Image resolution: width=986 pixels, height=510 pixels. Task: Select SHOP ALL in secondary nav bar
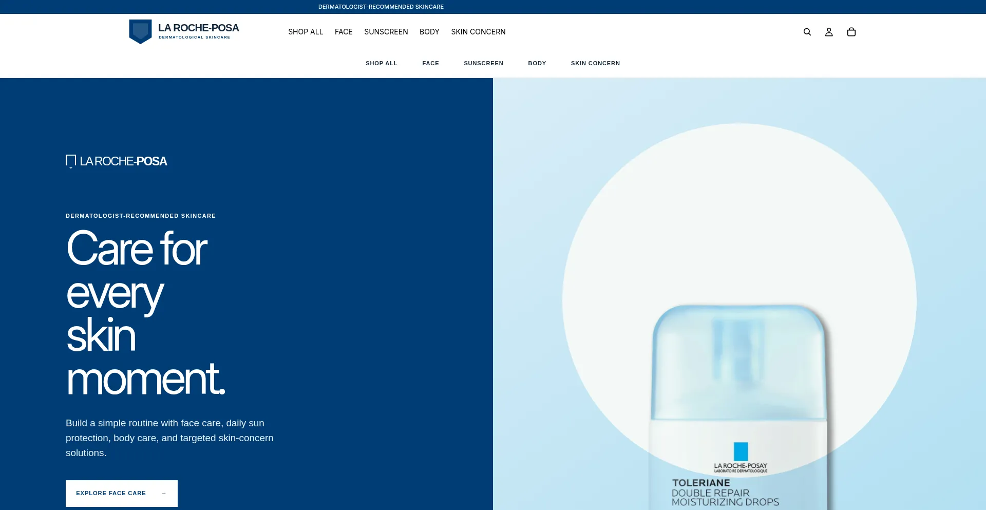coord(382,63)
